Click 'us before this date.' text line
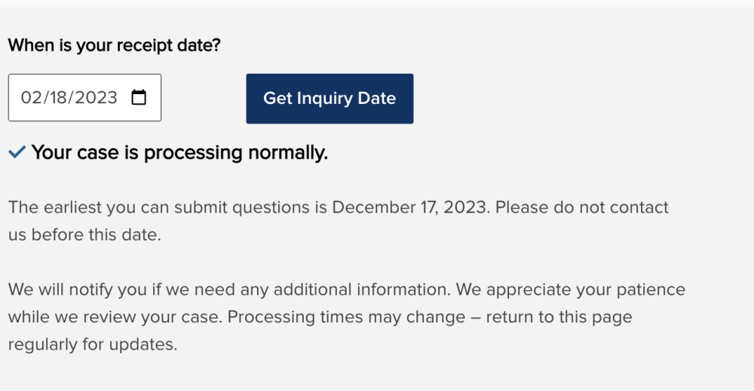Image resolution: width=754 pixels, height=391 pixels. point(84,234)
